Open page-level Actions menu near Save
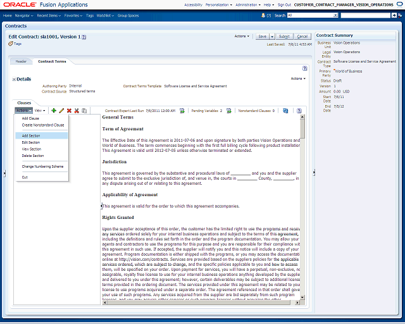The image size is (405, 324). (242, 36)
